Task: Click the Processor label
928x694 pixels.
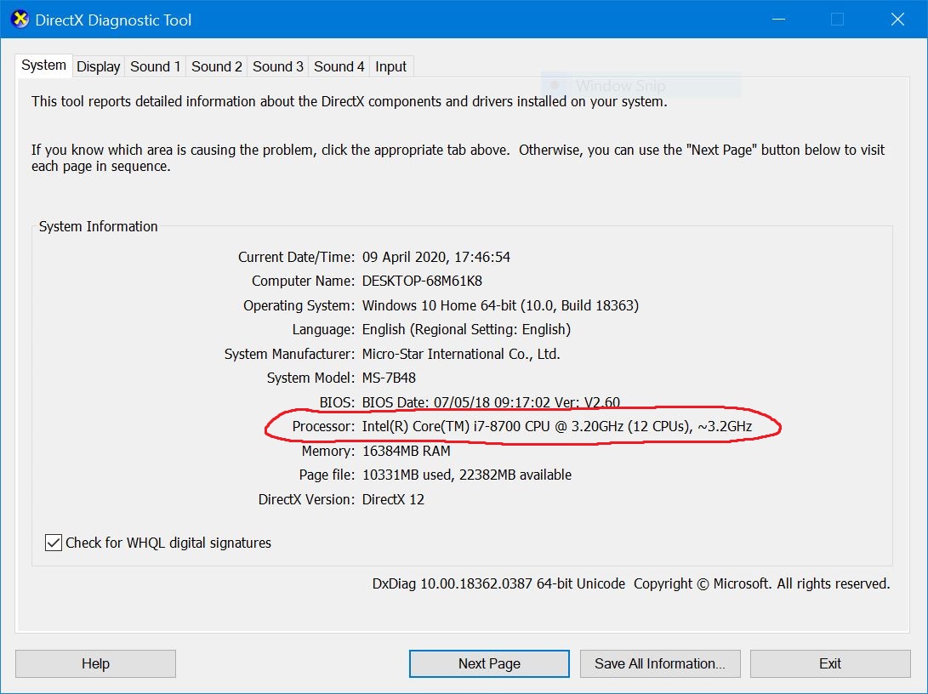Action: tap(323, 427)
